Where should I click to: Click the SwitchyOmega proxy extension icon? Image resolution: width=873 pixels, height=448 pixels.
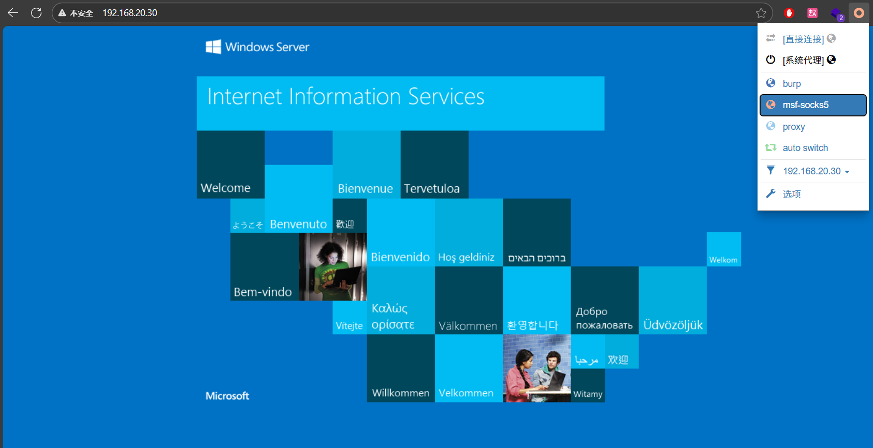(x=859, y=13)
